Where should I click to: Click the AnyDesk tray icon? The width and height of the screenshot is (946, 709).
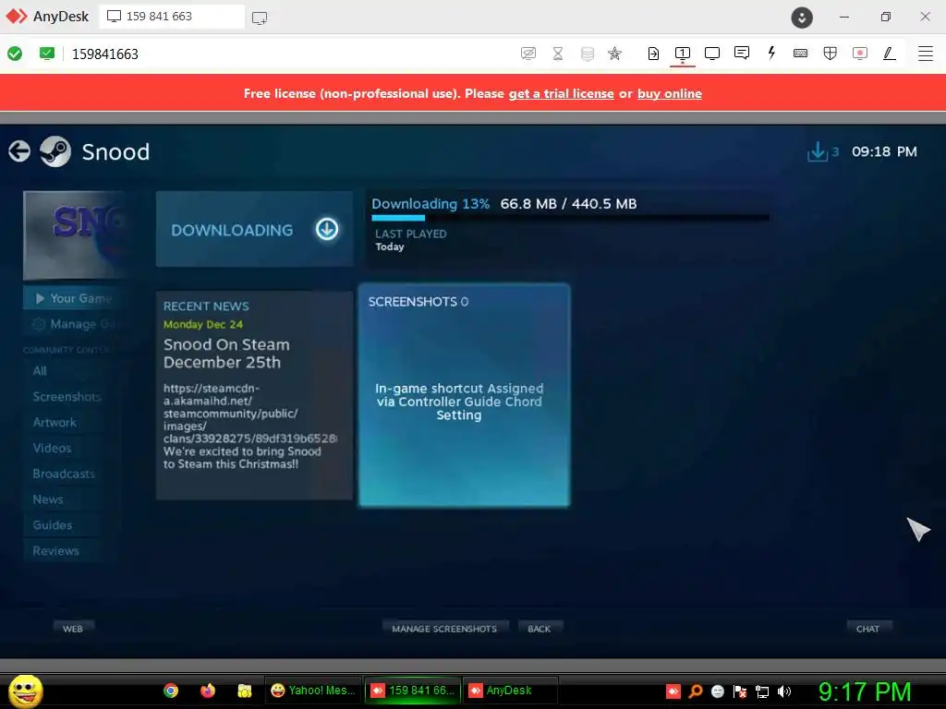tap(673, 691)
